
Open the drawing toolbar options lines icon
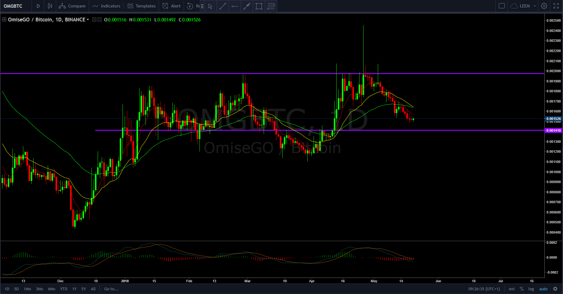click(x=271, y=6)
